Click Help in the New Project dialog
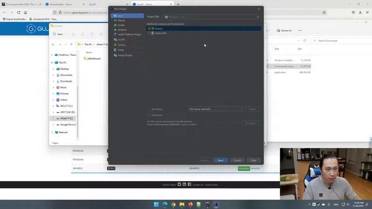Viewport: 372px width, 209px height. (x=253, y=160)
